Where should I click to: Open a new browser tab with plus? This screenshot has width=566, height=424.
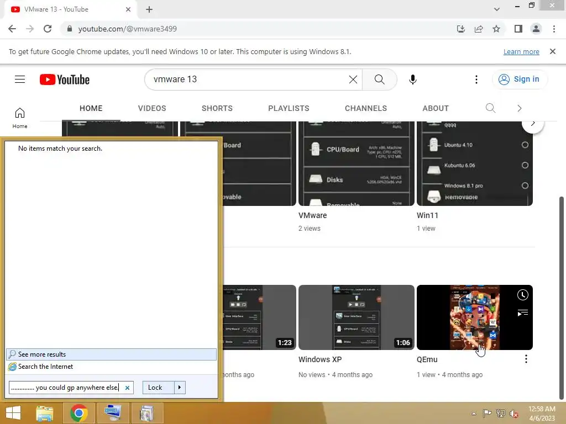coord(149,9)
